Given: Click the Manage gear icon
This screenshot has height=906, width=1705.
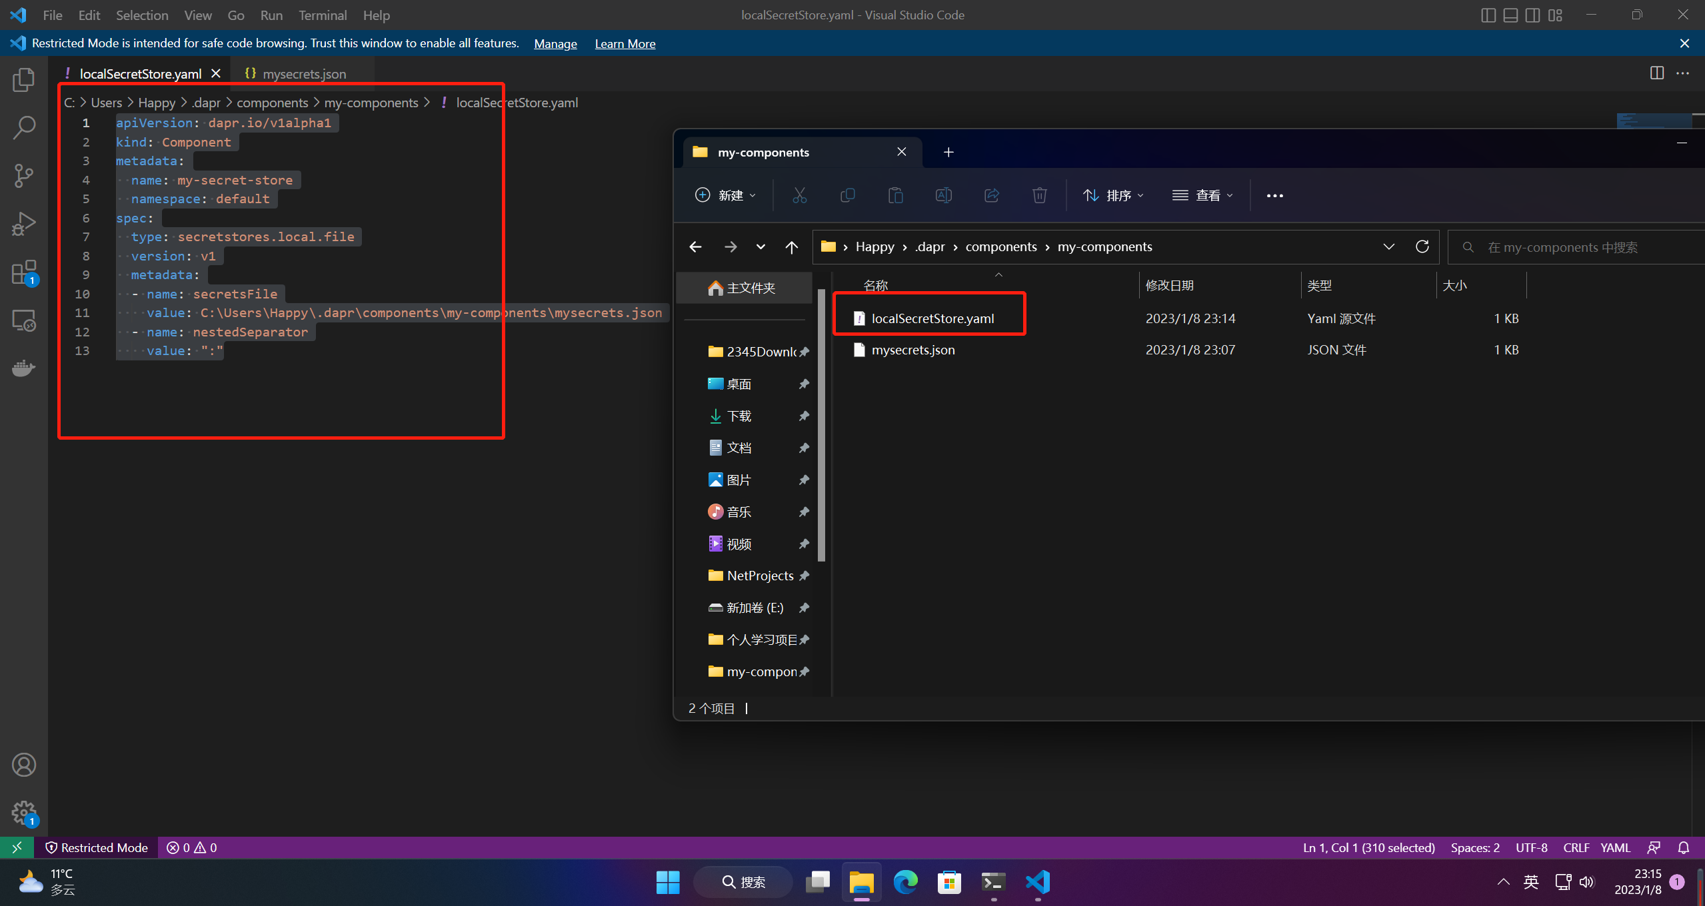Looking at the screenshot, I should point(24,813).
